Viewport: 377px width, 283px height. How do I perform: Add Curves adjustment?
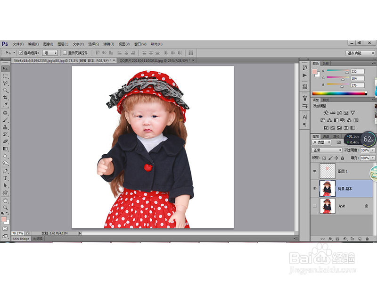tap(339, 113)
